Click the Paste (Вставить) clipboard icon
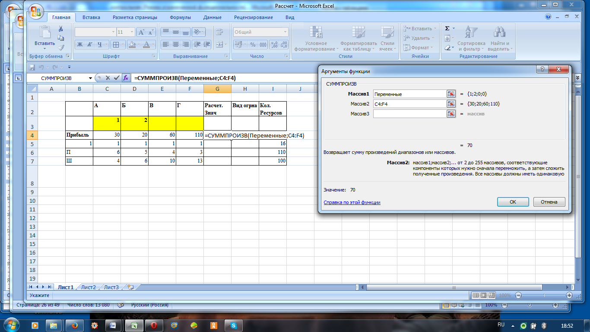The width and height of the screenshot is (590, 332). (x=44, y=32)
